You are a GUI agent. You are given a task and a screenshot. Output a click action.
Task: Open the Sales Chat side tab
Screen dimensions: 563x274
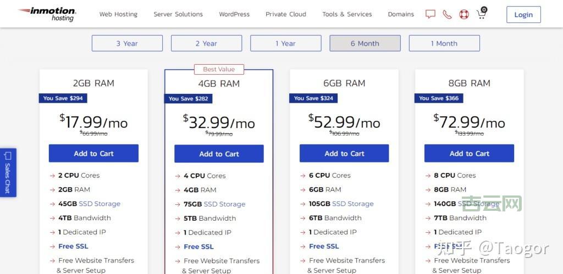pyautogui.click(x=8, y=172)
